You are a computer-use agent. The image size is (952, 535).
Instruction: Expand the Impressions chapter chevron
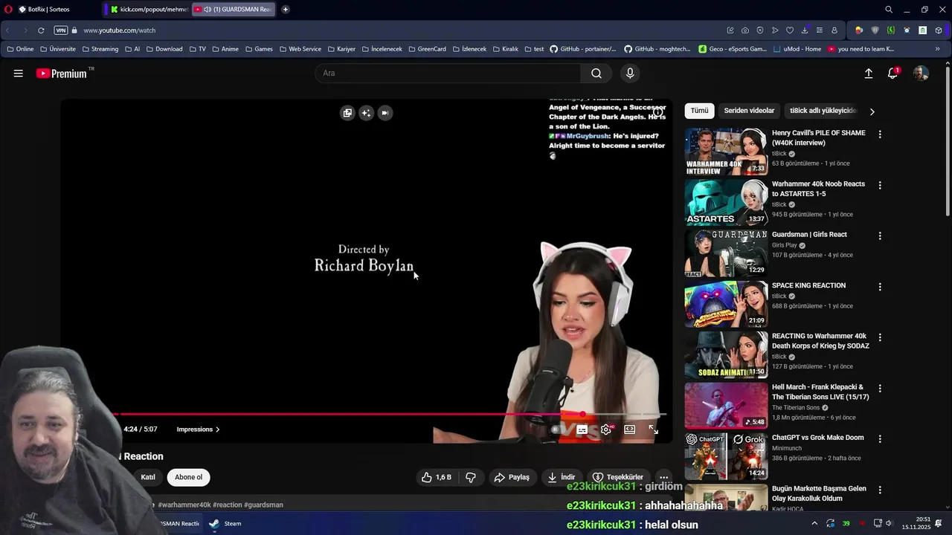[x=217, y=429]
